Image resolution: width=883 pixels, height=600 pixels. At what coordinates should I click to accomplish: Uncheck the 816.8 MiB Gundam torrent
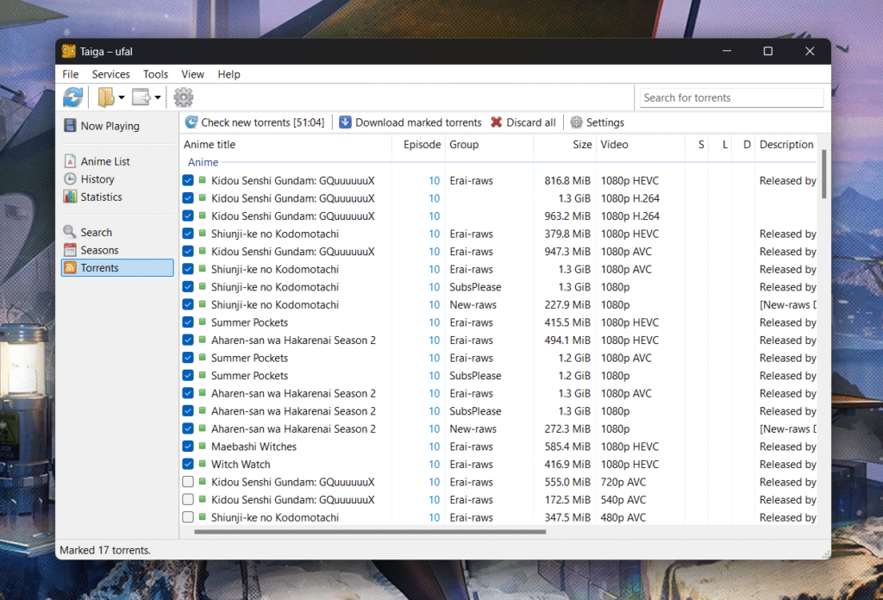[188, 181]
